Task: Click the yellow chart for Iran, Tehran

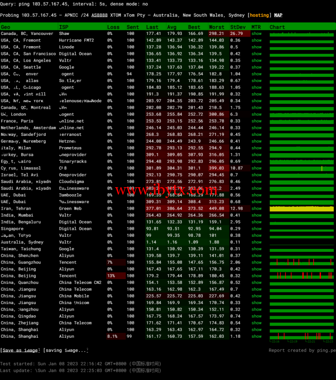Action: pos(302,209)
